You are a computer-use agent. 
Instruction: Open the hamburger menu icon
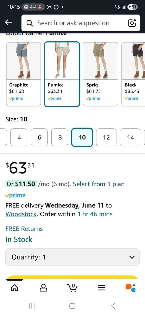[x=101, y=288]
